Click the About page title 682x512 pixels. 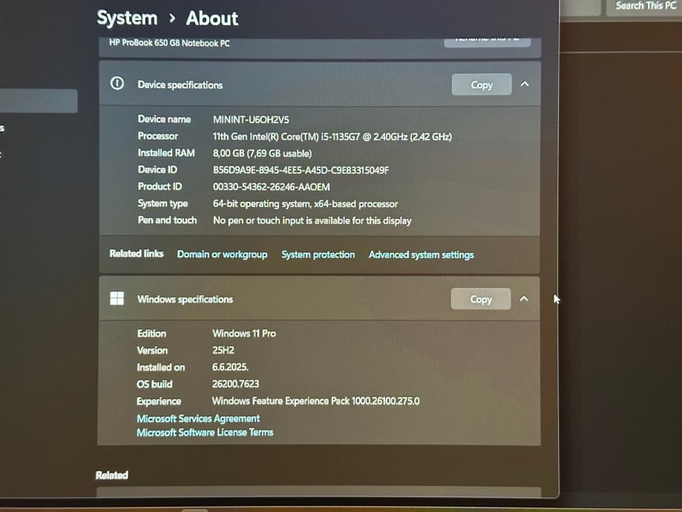click(212, 19)
